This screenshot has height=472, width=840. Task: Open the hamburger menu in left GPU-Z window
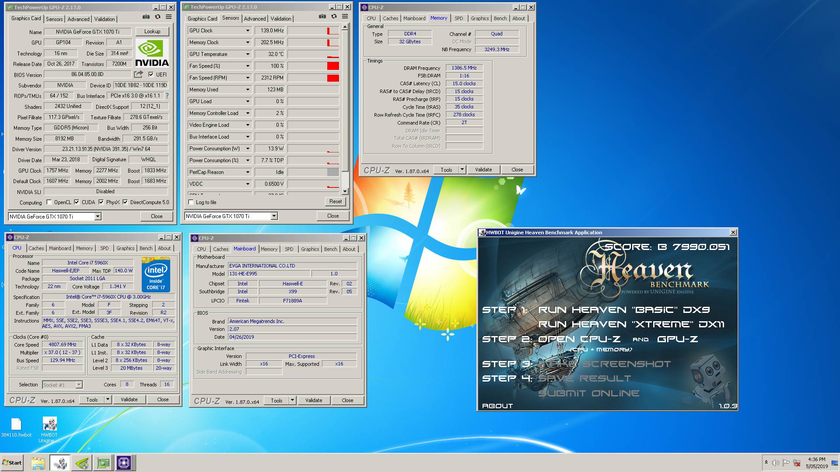tap(169, 17)
